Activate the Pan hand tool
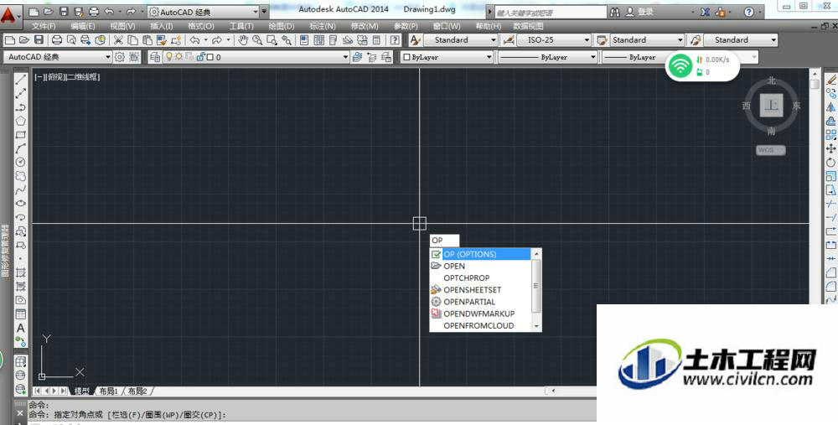 coord(243,40)
